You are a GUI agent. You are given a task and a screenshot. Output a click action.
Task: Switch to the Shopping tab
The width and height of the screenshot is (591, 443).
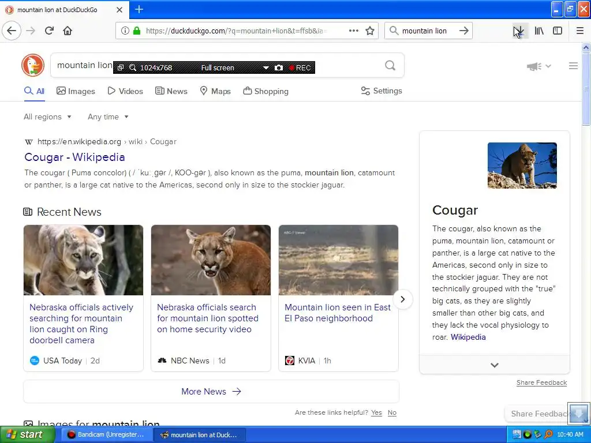click(x=265, y=91)
